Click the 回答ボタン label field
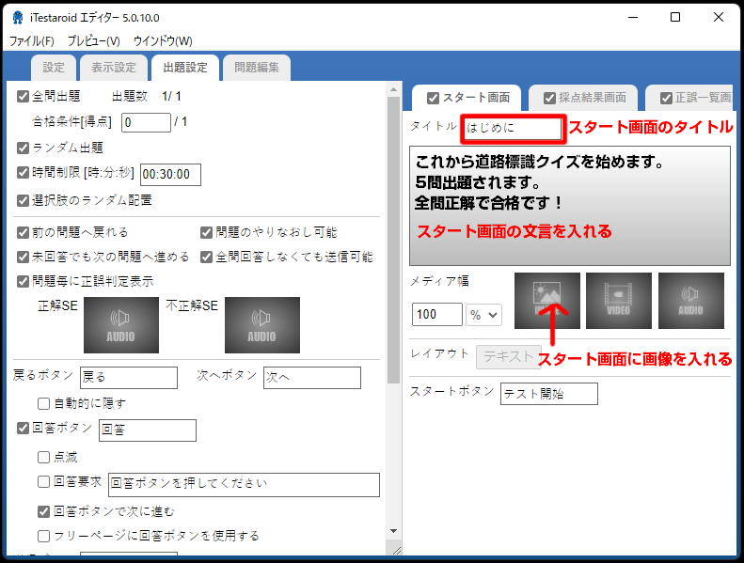744x563 pixels. (148, 430)
